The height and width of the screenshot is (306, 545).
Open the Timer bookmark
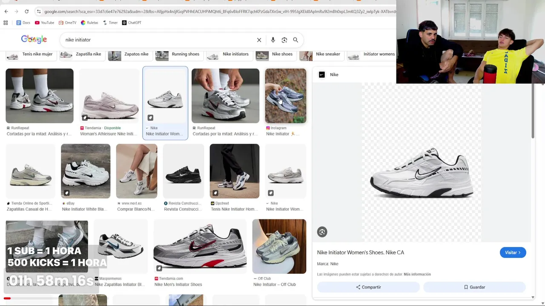[110, 23]
